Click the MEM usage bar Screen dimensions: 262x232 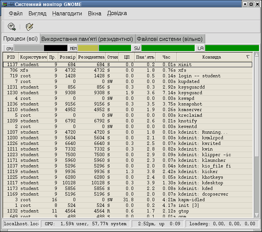pos(104,48)
